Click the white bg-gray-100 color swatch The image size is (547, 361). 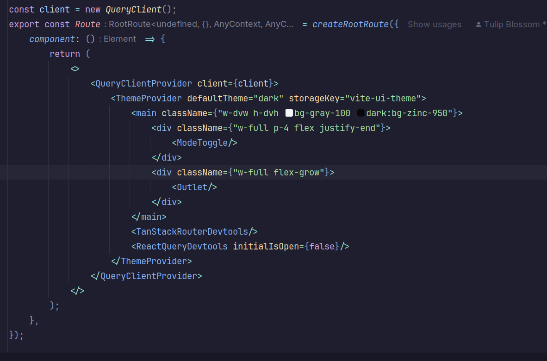(289, 113)
